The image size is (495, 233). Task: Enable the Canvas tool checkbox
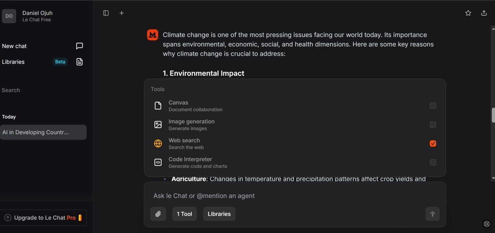click(x=433, y=106)
